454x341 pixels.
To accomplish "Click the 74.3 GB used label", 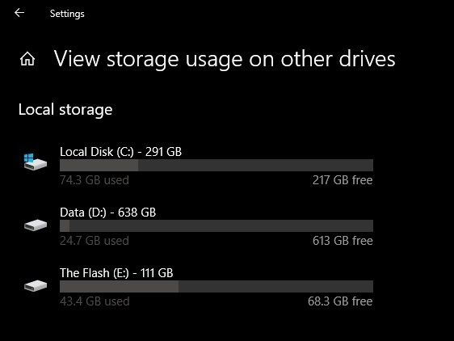I will click(95, 180).
